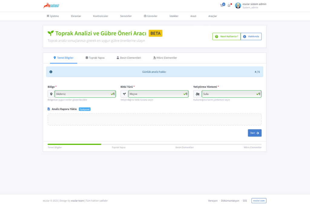
Task: Click the Hakkında button
Action: (x=251, y=36)
